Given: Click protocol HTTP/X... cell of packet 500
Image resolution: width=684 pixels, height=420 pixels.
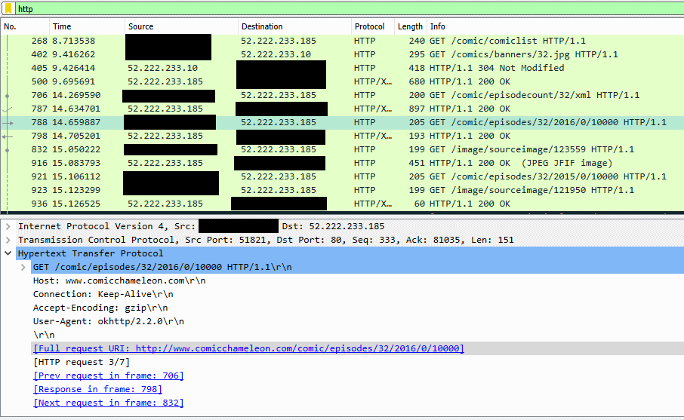Looking at the screenshot, I should pos(372,81).
